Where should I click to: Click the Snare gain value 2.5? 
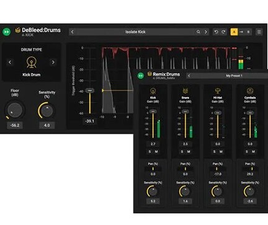tap(185, 144)
